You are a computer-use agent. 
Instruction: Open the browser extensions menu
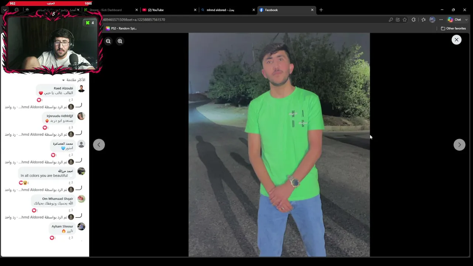414,20
